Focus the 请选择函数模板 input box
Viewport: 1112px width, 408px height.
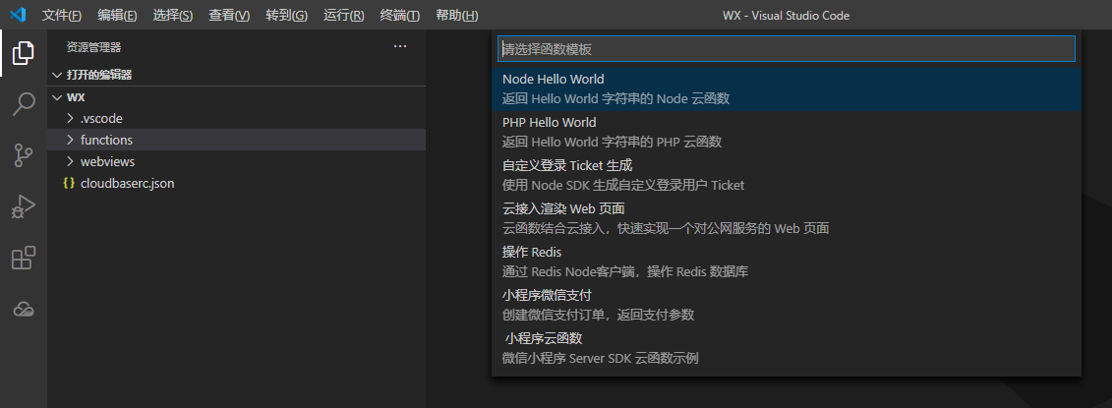pyautogui.click(x=787, y=49)
